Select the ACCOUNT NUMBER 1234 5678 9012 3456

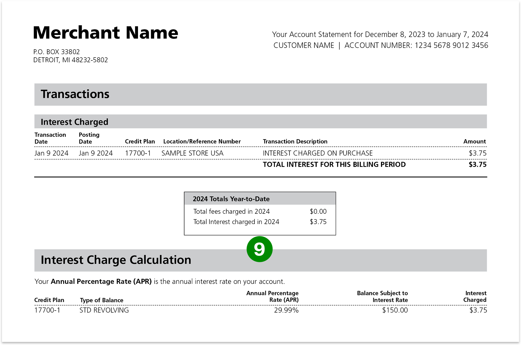[416, 45]
